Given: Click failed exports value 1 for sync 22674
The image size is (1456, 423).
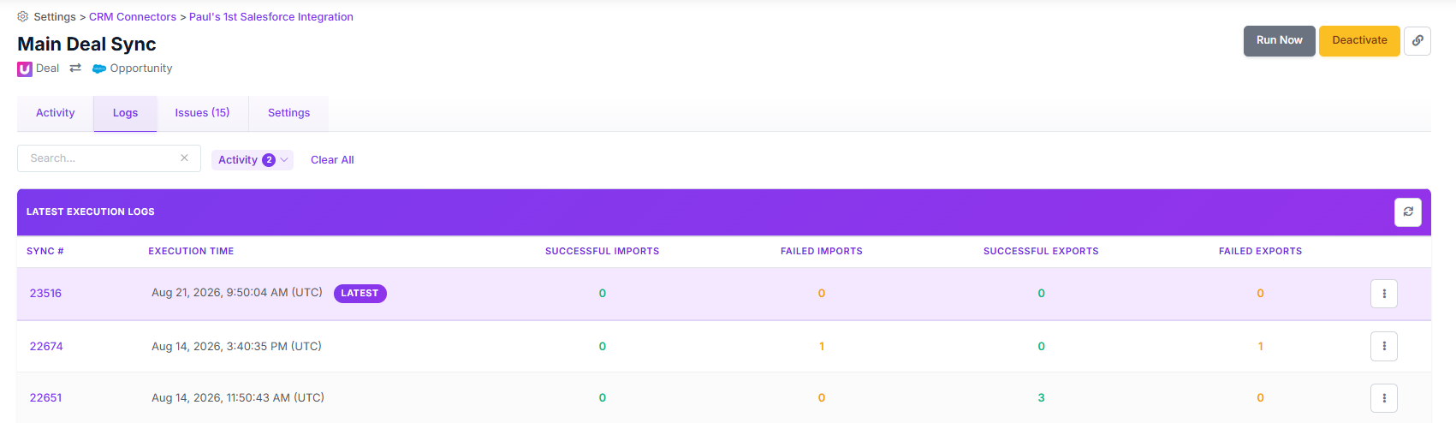Looking at the screenshot, I should [1260, 347].
